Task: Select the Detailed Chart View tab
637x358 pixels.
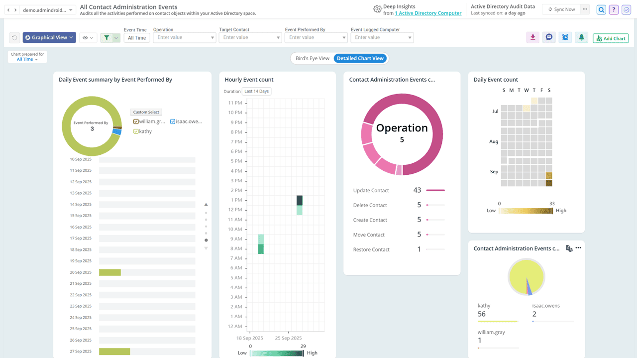Action: pos(360,58)
